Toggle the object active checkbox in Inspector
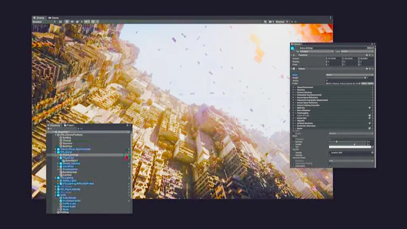The image size is (407, 229). 297,48
